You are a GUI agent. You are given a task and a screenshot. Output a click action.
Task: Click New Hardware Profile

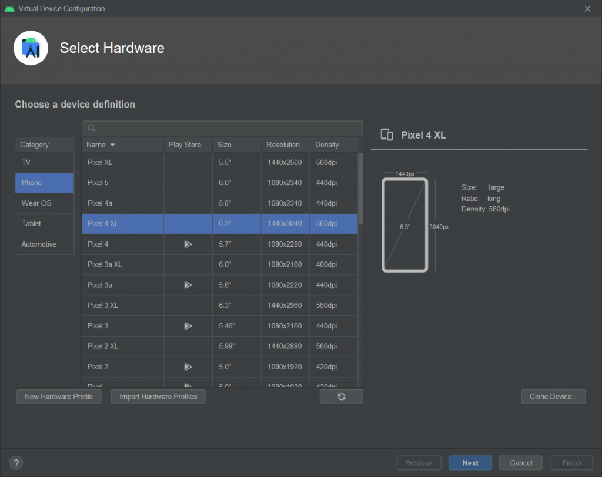(x=59, y=397)
